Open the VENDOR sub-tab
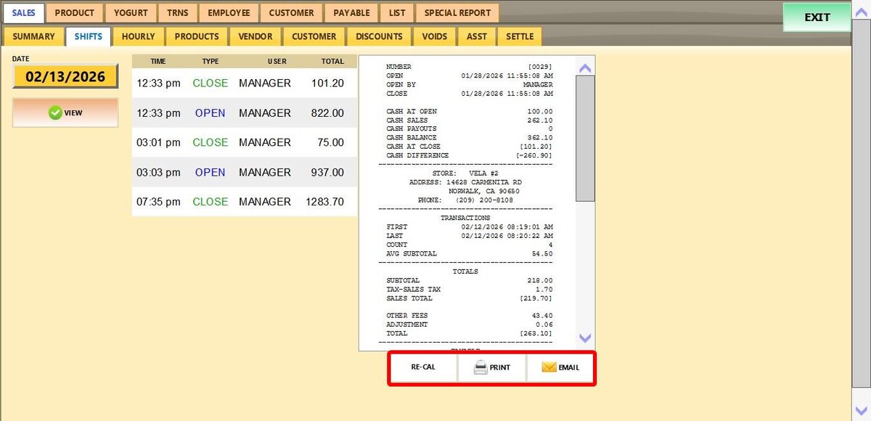The width and height of the screenshot is (871, 421). tap(255, 36)
